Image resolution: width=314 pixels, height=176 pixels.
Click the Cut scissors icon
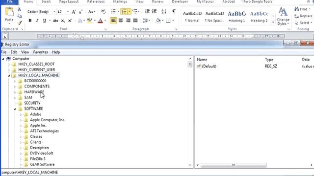[19, 9]
